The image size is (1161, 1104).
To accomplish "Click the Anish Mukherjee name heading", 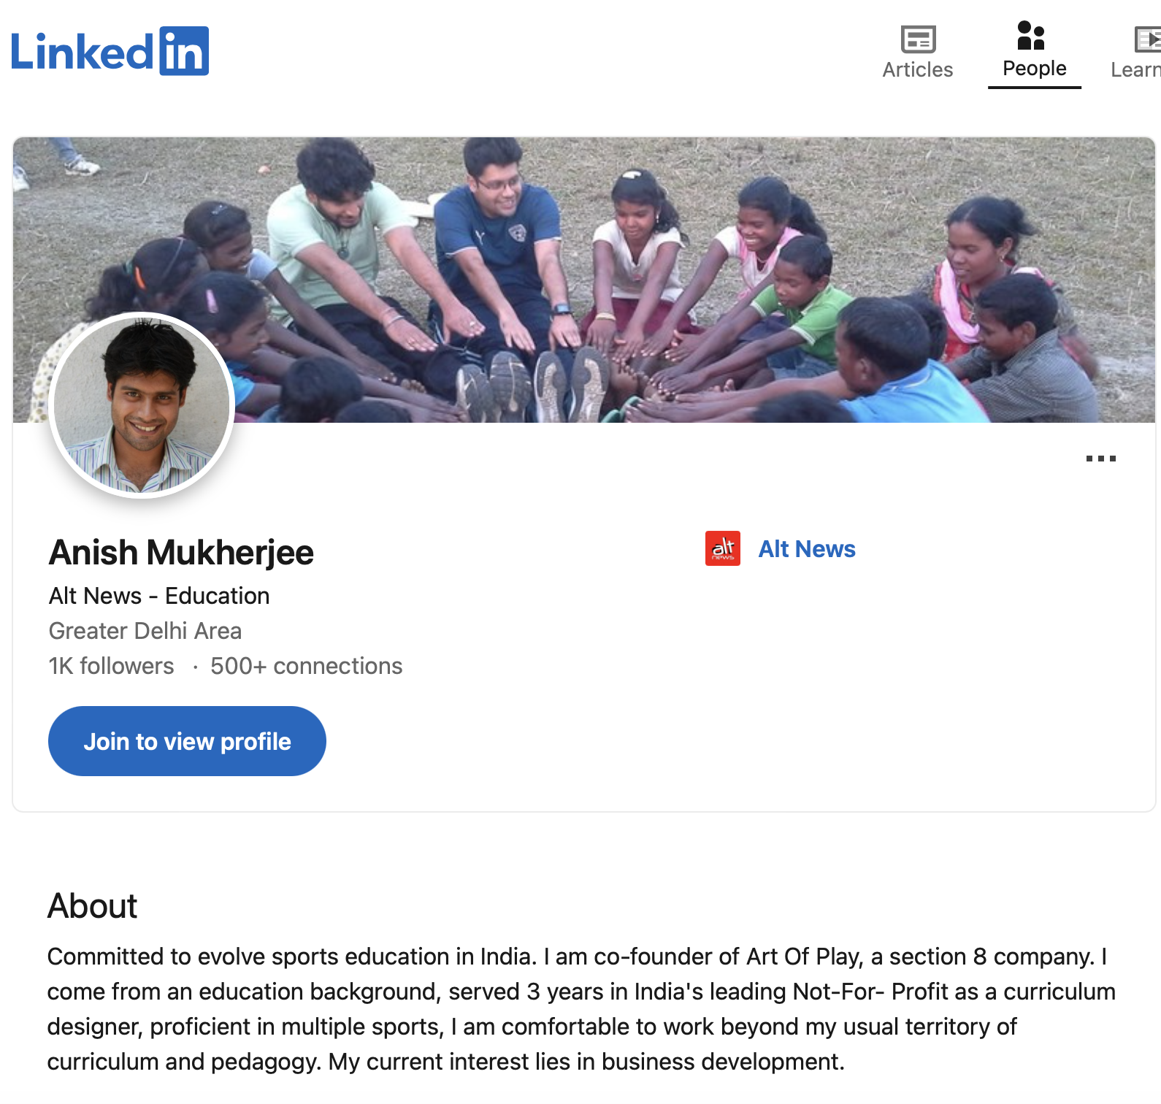I will 181,553.
